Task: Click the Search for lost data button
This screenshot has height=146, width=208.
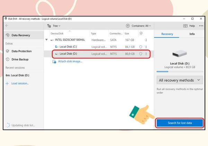Action: point(180,123)
